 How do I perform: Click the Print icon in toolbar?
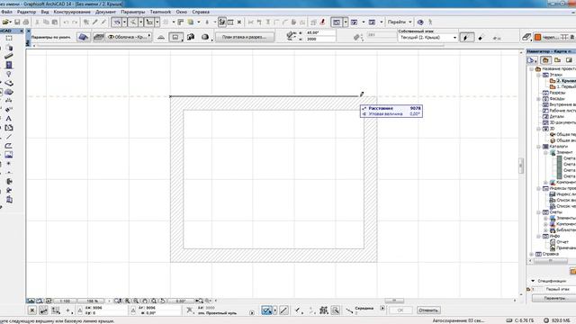click(x=26, y=22)
